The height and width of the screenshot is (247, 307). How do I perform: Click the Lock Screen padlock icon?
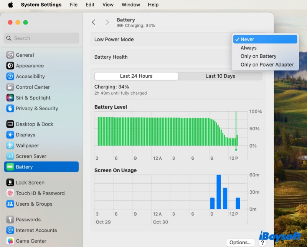pyautogui.click(x=10, y=183)
